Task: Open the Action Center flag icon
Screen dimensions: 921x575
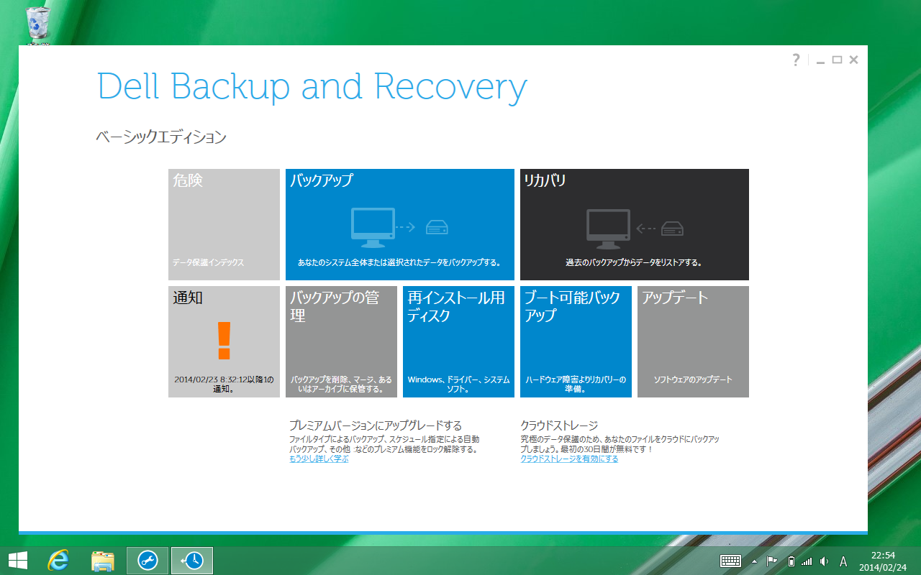Action: click(771, 561)
